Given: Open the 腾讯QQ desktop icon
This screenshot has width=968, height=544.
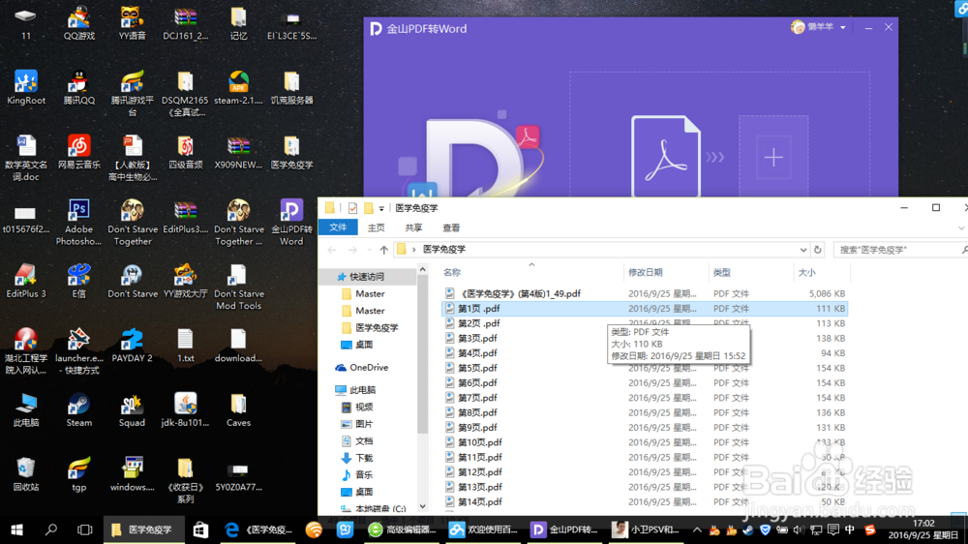Looking at the screenshot, I should pos(79,87).
